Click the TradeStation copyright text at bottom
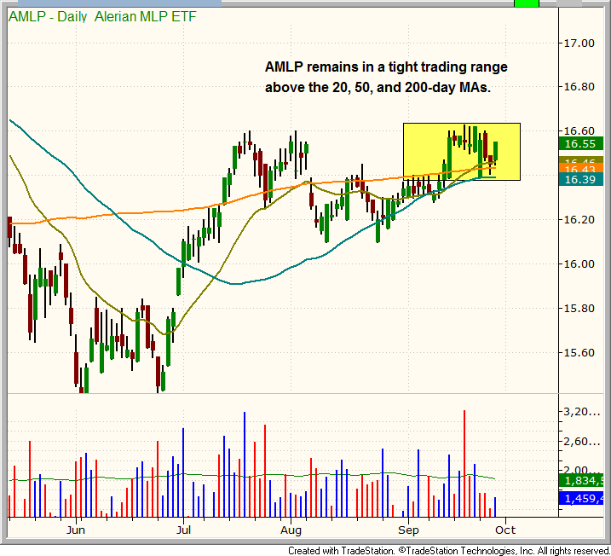 449,551
